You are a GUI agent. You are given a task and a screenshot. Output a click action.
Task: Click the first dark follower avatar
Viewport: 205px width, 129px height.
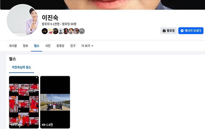pos(45,31)
